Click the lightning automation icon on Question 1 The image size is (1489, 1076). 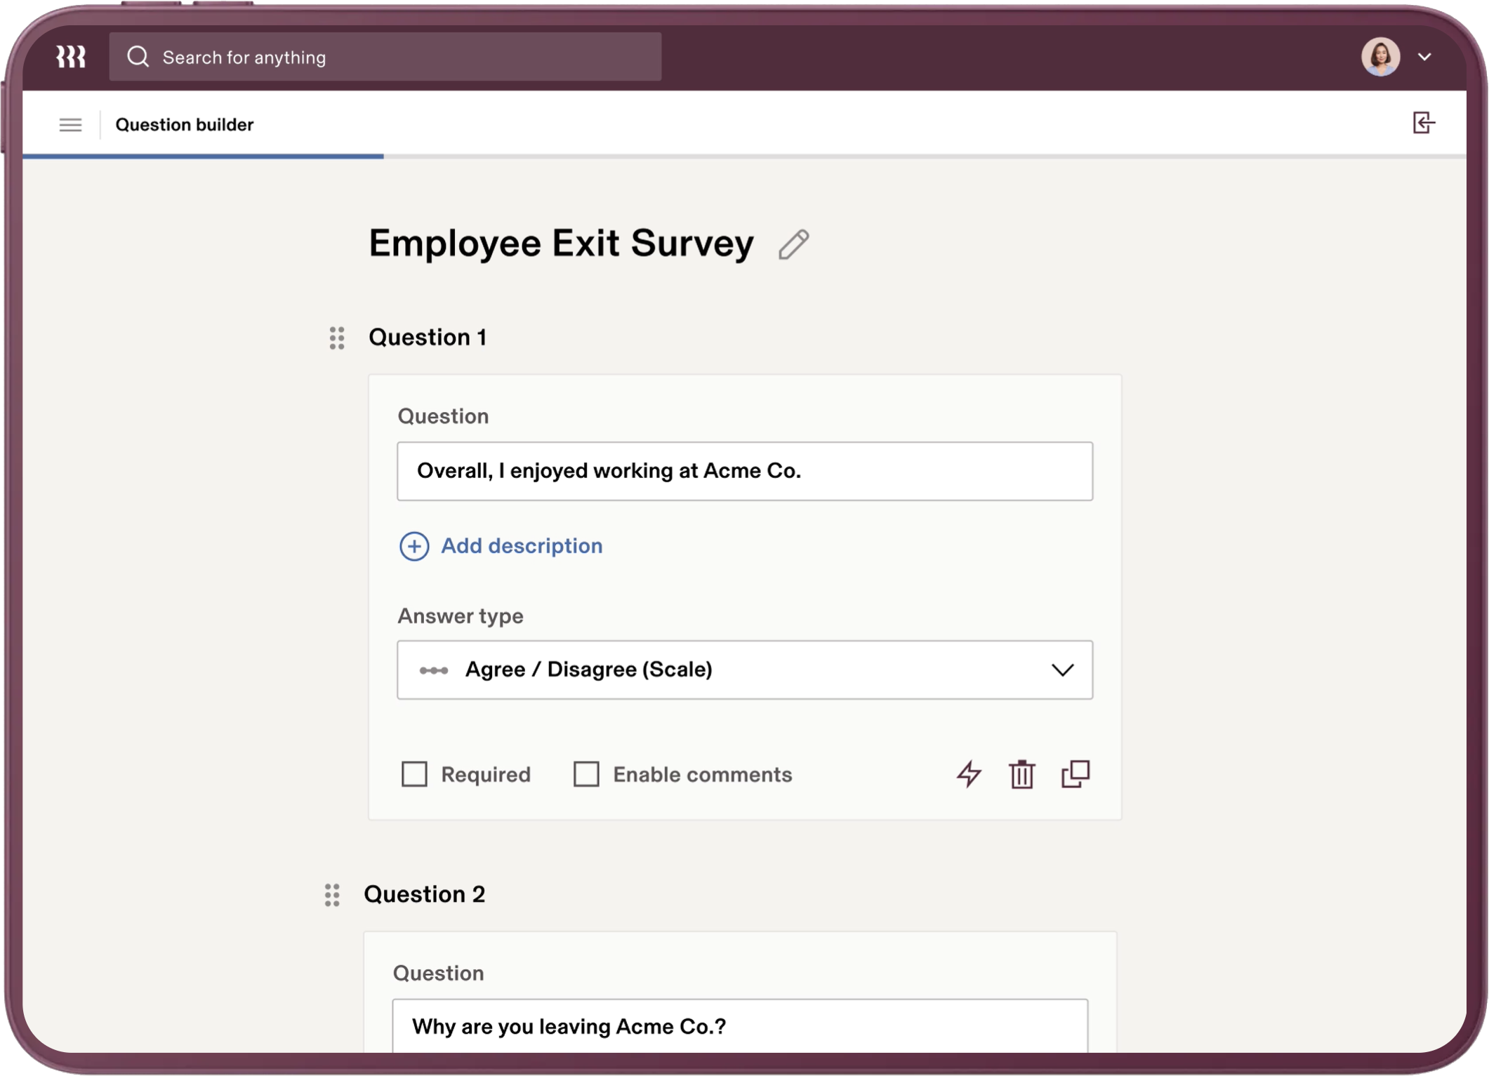(969, 774)
